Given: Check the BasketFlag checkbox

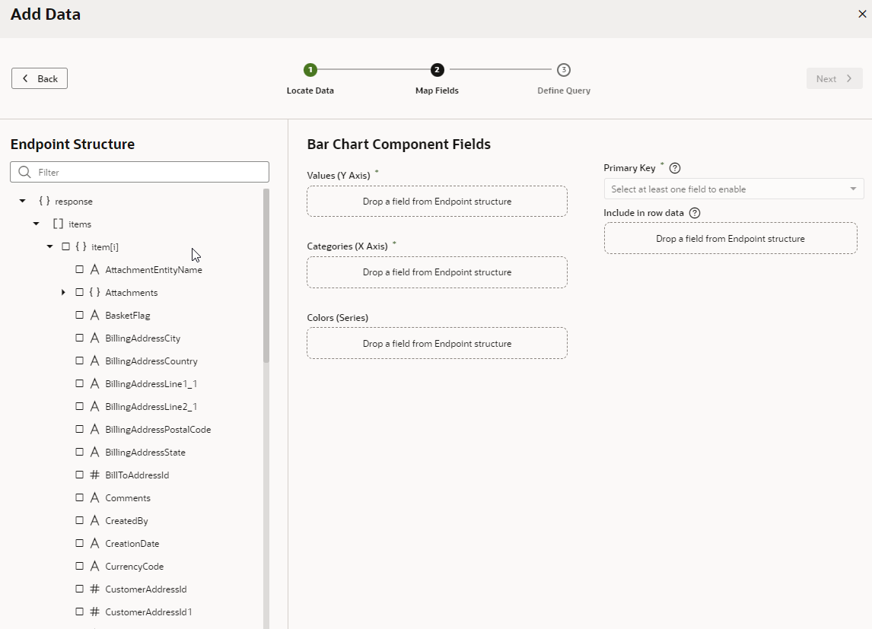Looking at the screenshot, I should point(80,315).
